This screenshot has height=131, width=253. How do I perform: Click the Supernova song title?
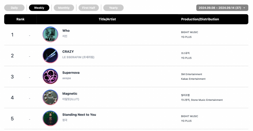click(71, 73)
